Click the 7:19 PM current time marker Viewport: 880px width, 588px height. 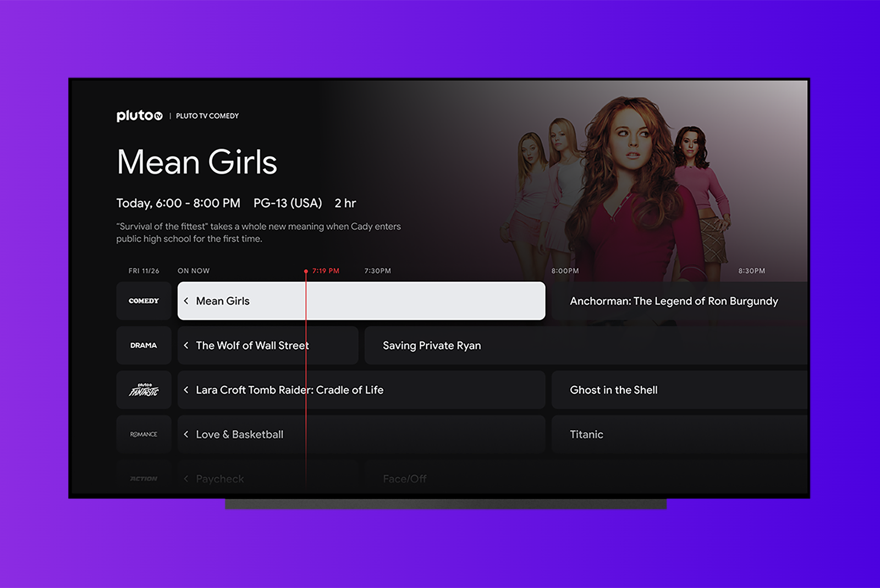pyautogui.click(x=325, y=271)
